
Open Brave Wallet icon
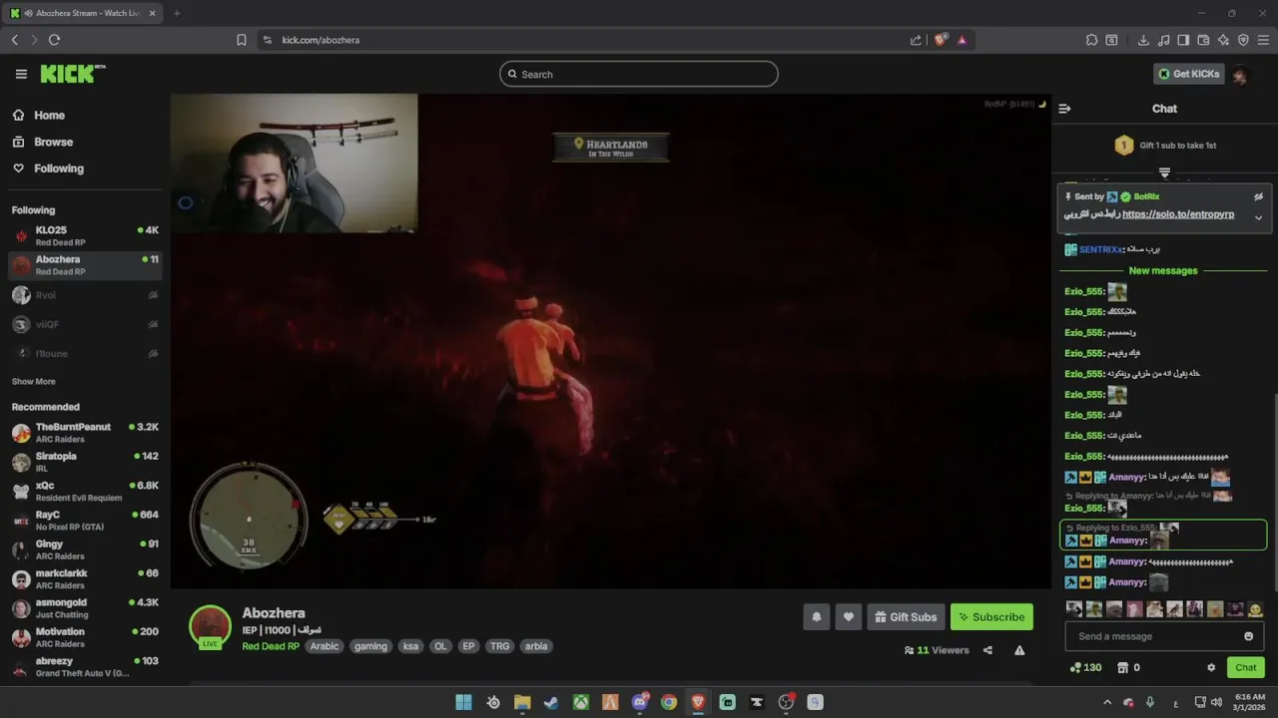pyautogui.click(x=1203, y=40)
